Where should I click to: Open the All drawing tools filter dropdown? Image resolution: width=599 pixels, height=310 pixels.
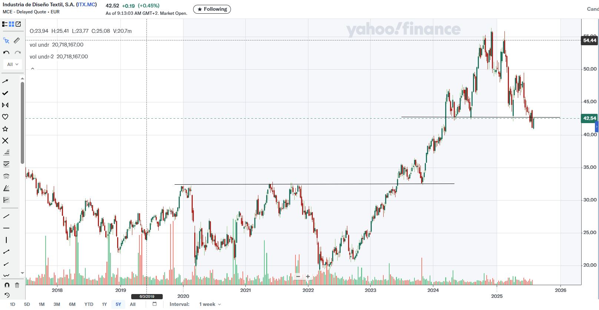click(x=13, y=64)
